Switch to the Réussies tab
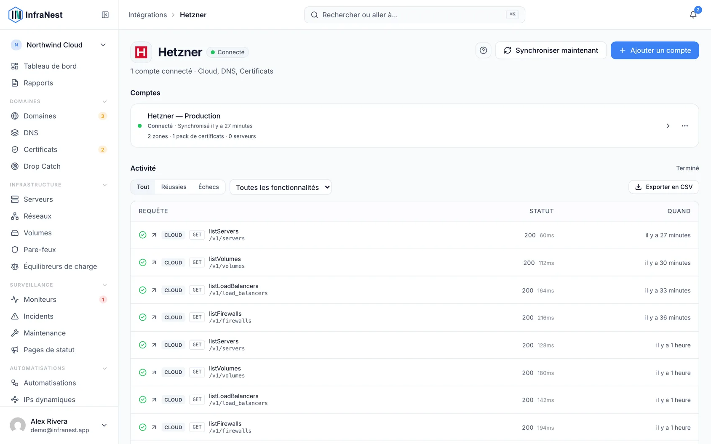711x444 pixels. [x=174, y=187]
